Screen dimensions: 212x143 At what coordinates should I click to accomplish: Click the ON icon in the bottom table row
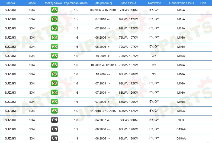(x=54, y=138)
